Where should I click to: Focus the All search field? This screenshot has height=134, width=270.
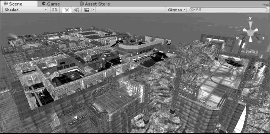[x=228, y=10]
